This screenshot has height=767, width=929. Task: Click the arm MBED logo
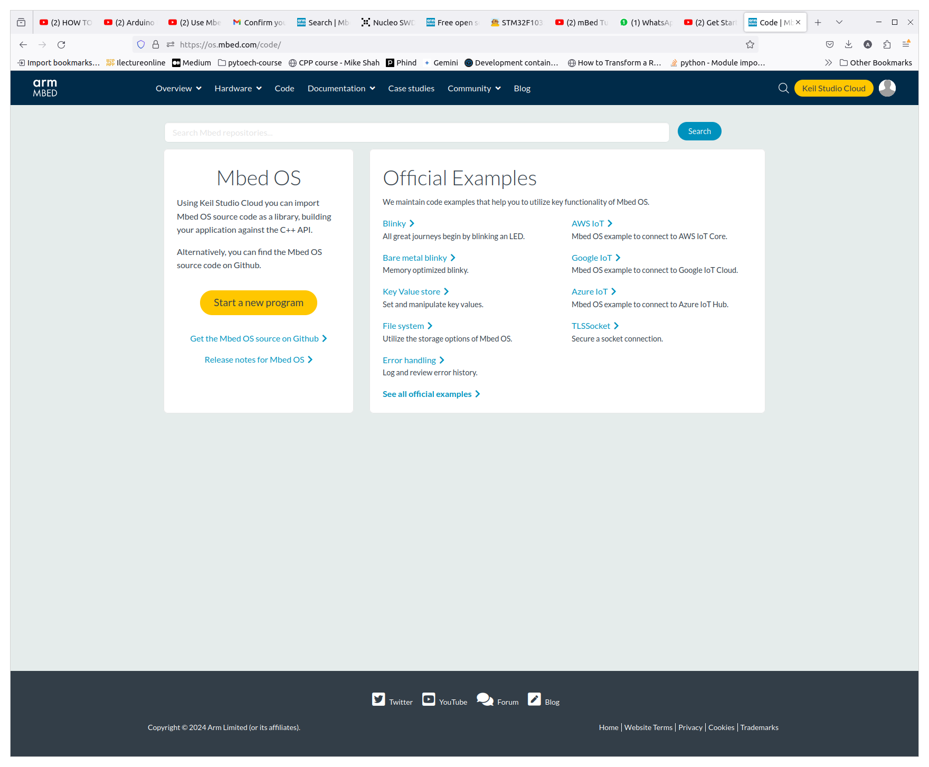pos(45,88)
